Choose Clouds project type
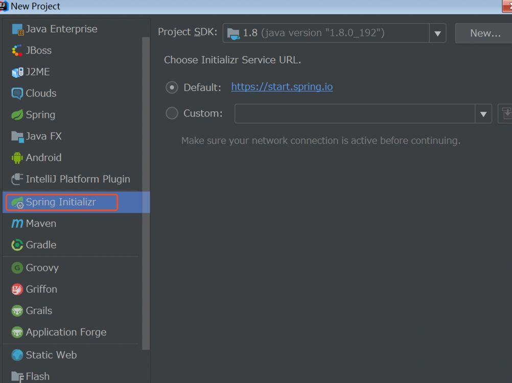Screen dimensions: 512x383 click(41, 93)
